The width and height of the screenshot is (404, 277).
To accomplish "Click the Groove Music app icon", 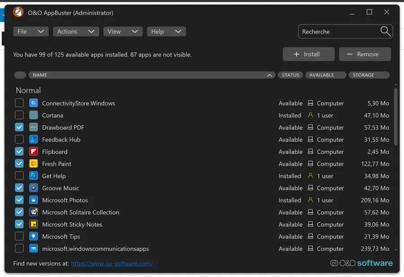I will [x=34, y=188].
